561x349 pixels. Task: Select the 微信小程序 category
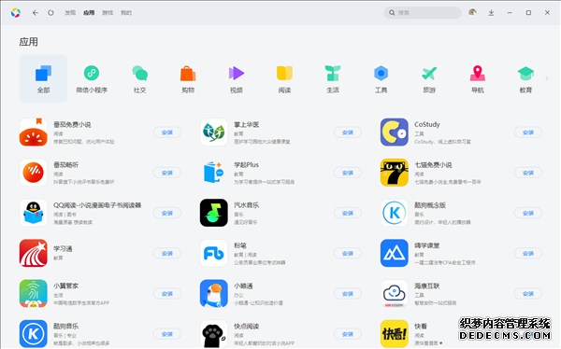(92, 78)
